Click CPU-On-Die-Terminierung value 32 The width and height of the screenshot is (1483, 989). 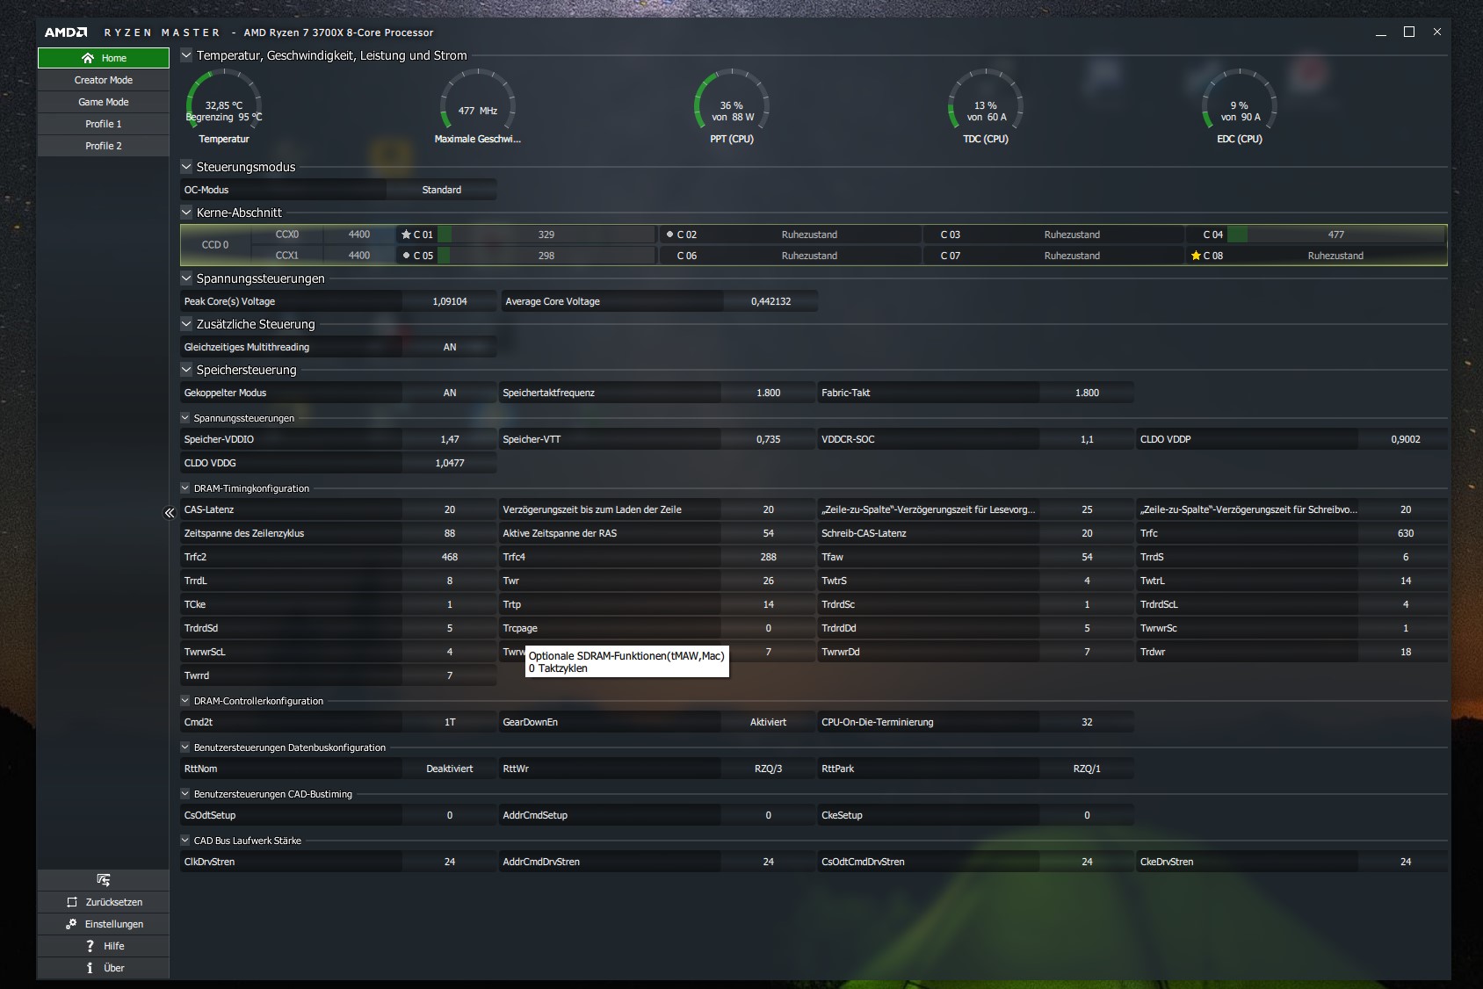pyautogui.click(x=1087, y=722)
